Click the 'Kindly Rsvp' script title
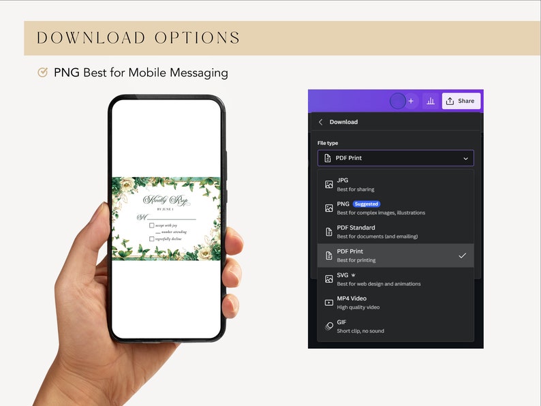 coord(167,200)
